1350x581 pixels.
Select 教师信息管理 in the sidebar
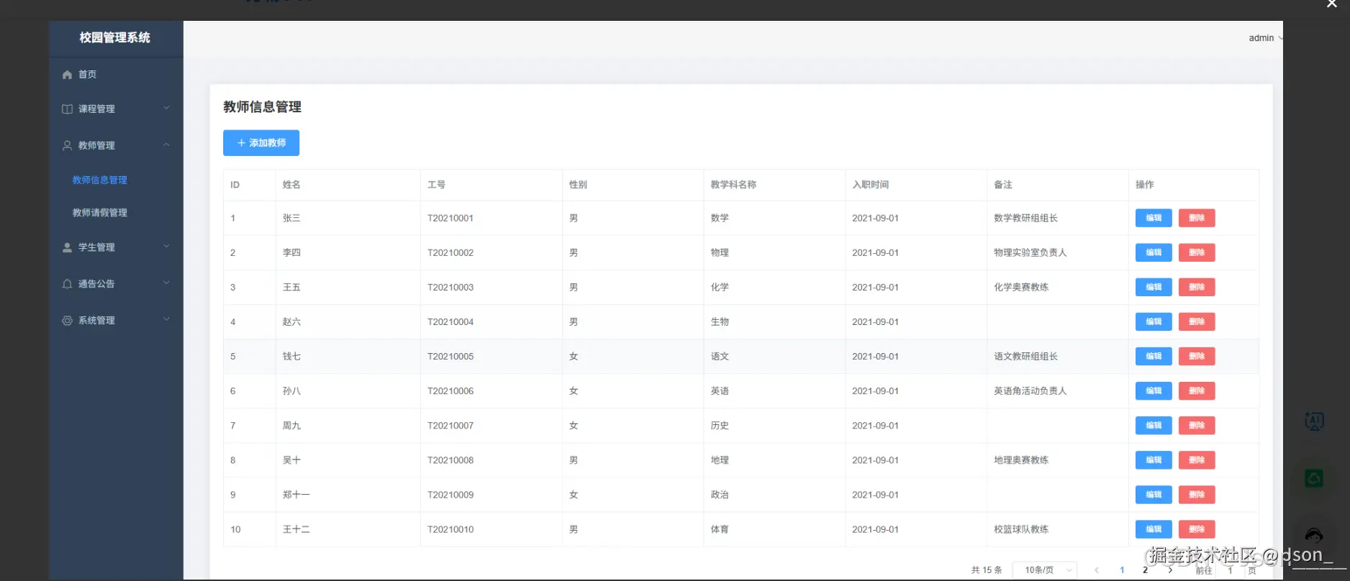pyautogui.click(x=100, y=180)
